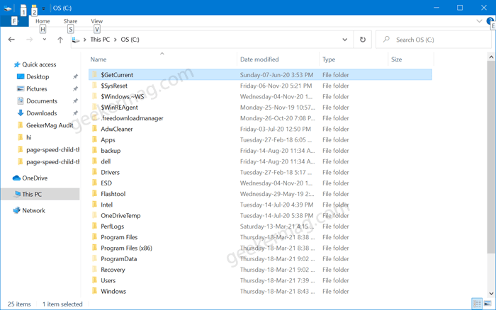Screen dimensions: 496x310
Task: Open GeekerMag Audit folder in sidebar
Action: pyautogui.click(x=50, y=125)
